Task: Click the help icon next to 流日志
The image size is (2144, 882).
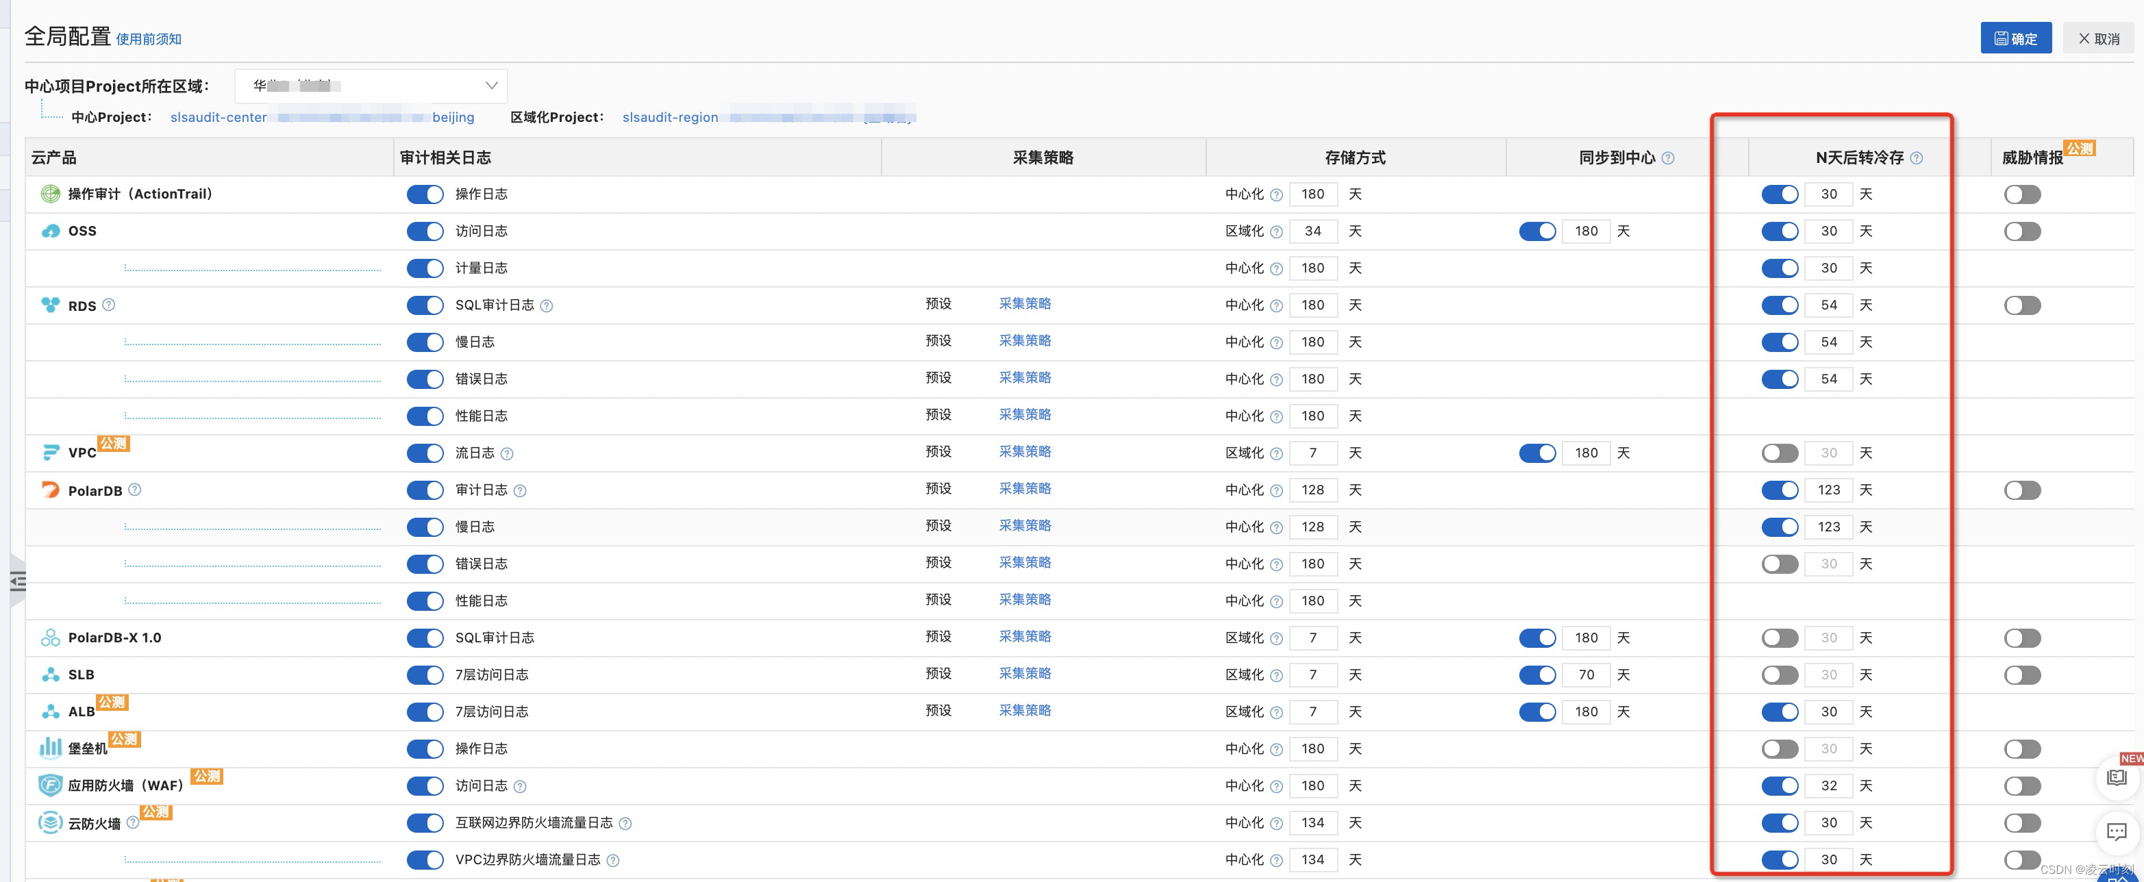Action: [x=507, y=453]
